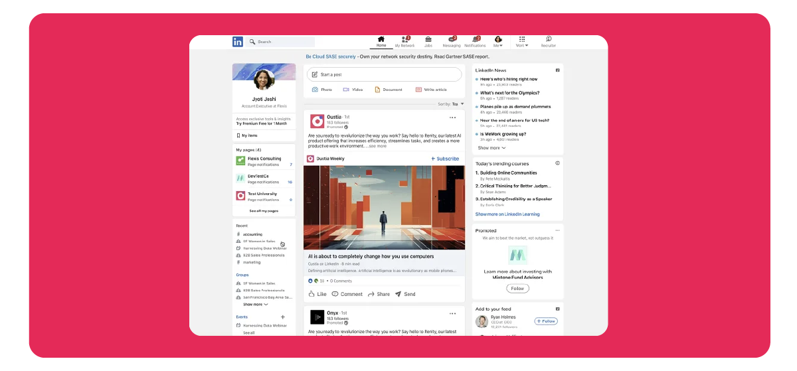Open Ryan Holmes profile photo

point(482,322)
